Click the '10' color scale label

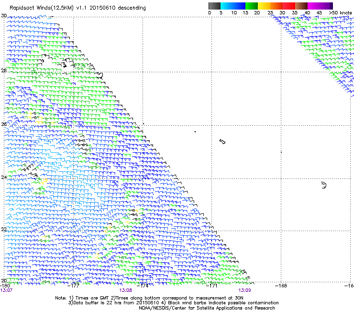pos(234,13)
